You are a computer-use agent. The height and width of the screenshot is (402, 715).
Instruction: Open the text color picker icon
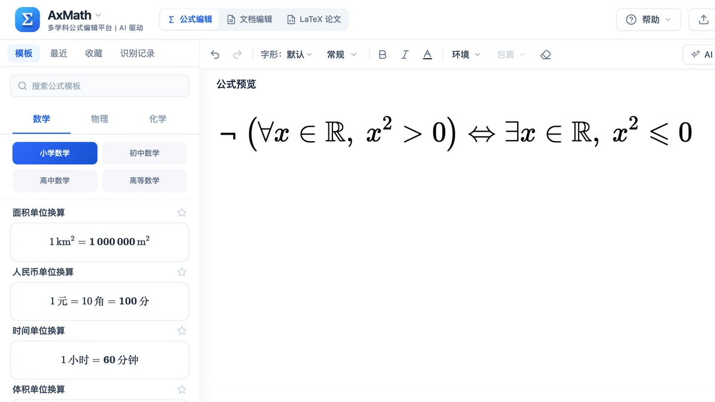coord(427,55)
